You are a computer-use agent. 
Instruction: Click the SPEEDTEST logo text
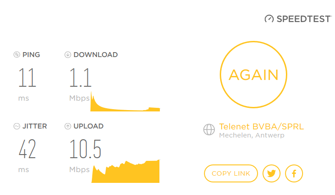[304, 19]
